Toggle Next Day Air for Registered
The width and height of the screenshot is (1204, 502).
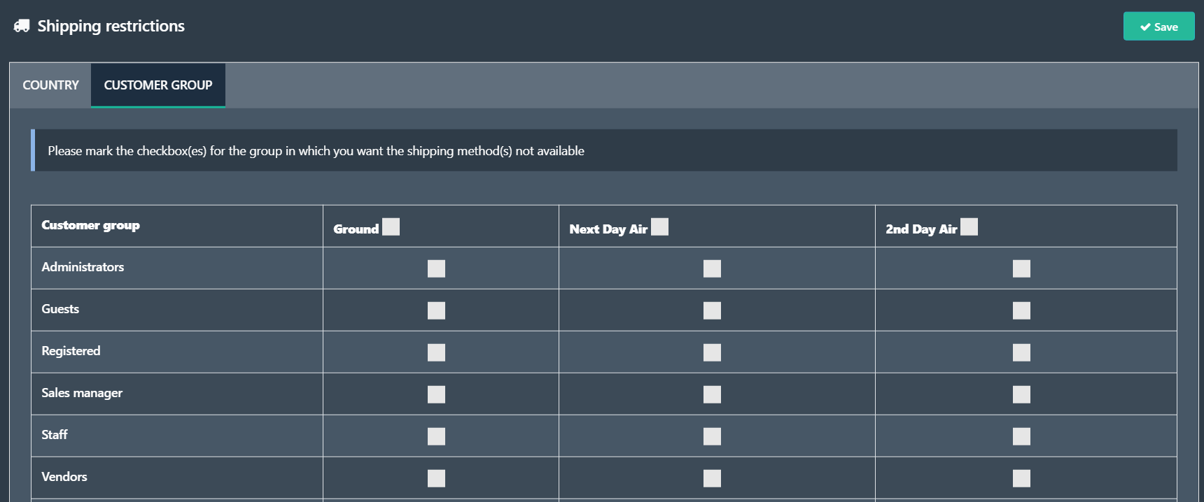coord(712,352)
